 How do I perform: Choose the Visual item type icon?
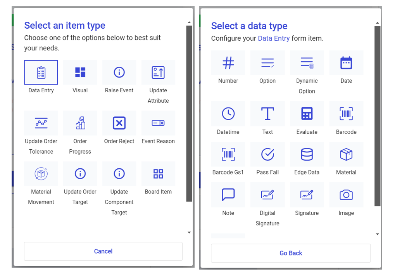[x=80, y=73]
